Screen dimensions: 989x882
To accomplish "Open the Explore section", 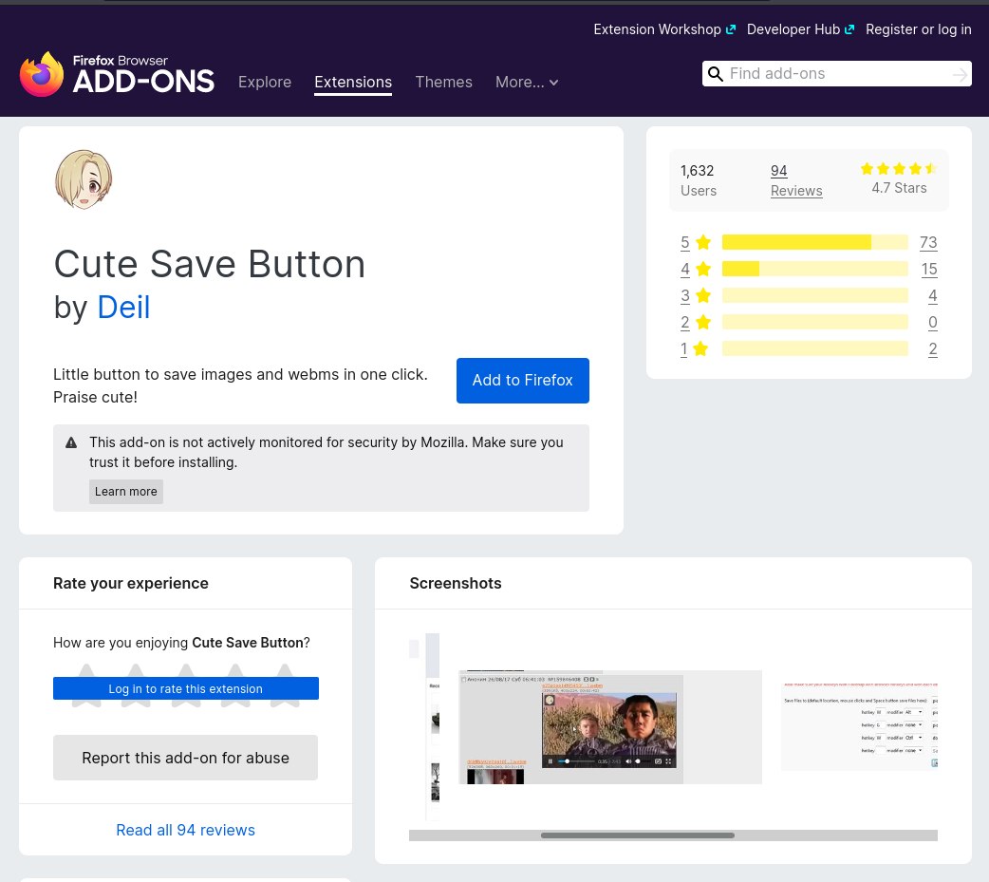I will coord(265,82).
